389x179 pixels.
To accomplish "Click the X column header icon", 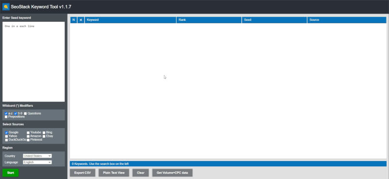I will (x=81, y=20).
